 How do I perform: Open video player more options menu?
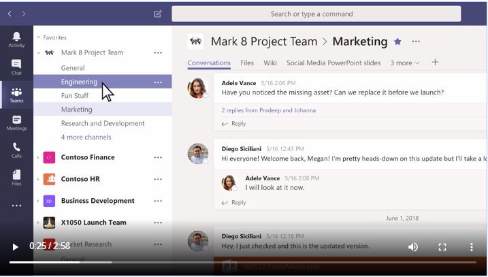point(472,247)
